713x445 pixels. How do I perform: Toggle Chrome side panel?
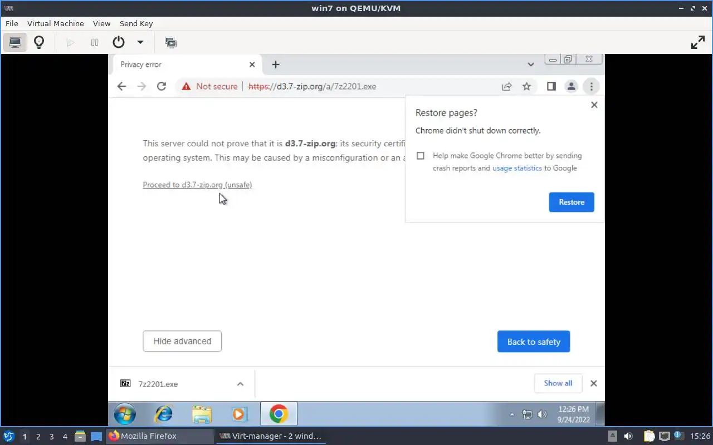tap(551, 86)
